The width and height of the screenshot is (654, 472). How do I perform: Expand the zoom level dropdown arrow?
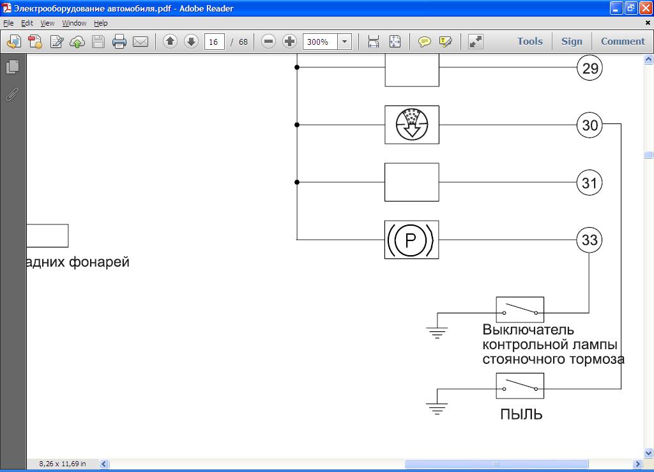(x=344, y=42)
